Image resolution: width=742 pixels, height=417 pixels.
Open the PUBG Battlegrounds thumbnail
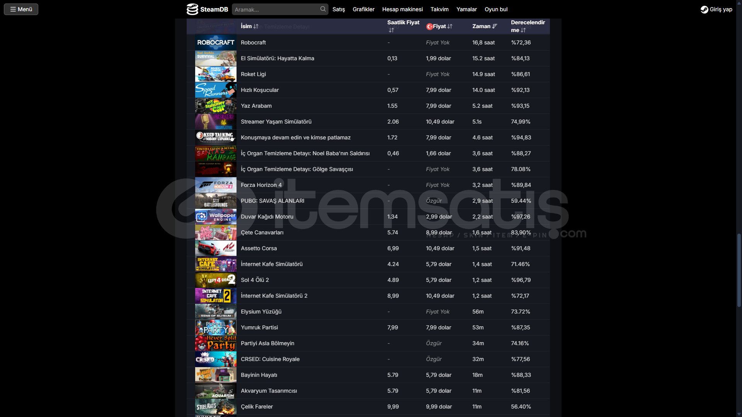point(216,201)
